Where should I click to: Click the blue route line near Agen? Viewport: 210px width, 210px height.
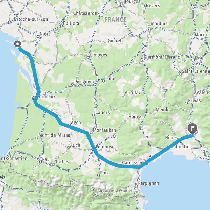[x=70, y=127]
